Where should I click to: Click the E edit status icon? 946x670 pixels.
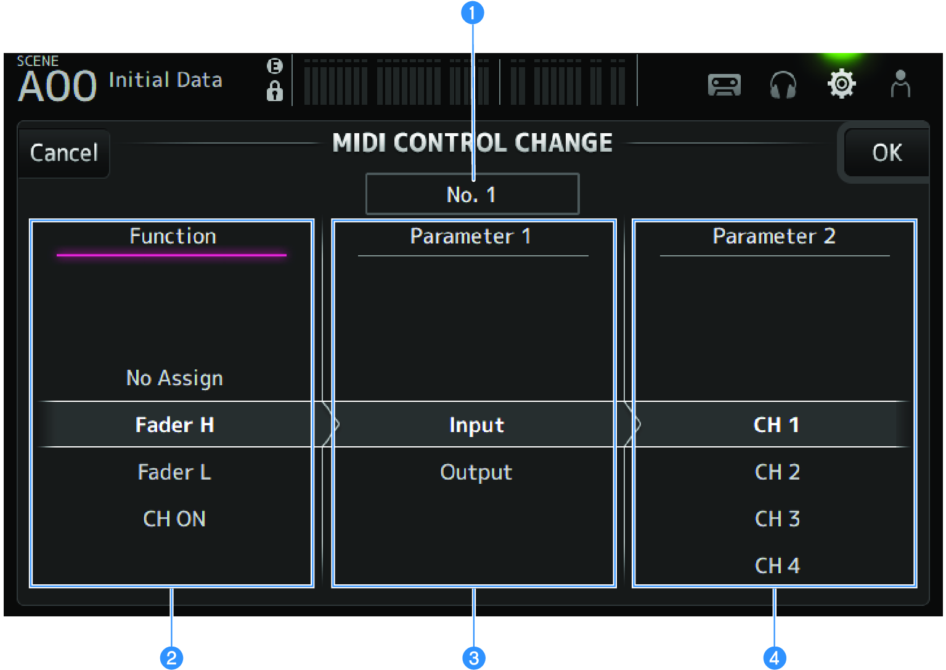coord(275,67)
